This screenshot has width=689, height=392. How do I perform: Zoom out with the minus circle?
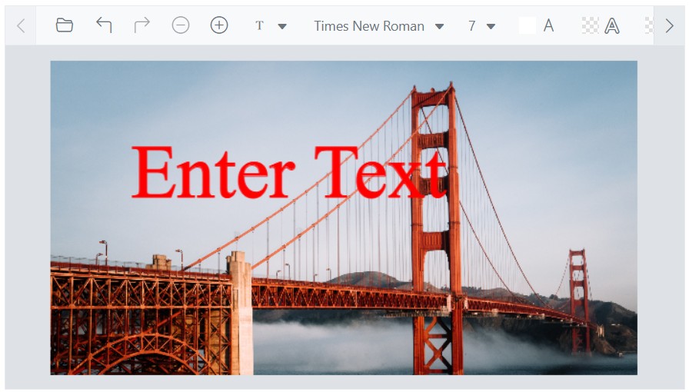point(181,25)
